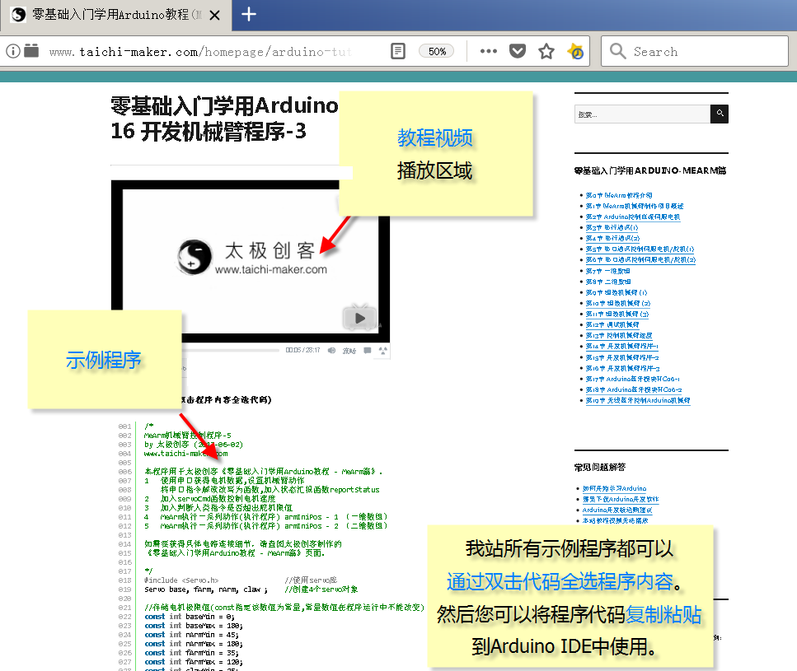Image resolution: width=797 pixels, height=671 pixels.
Task: Open lesson 第6节 串口通讯控制伺服电机(2)
Action: [x=640, y=260]
